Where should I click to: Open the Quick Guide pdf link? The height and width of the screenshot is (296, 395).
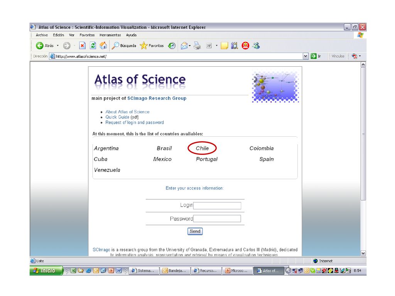tap(117, 117)
